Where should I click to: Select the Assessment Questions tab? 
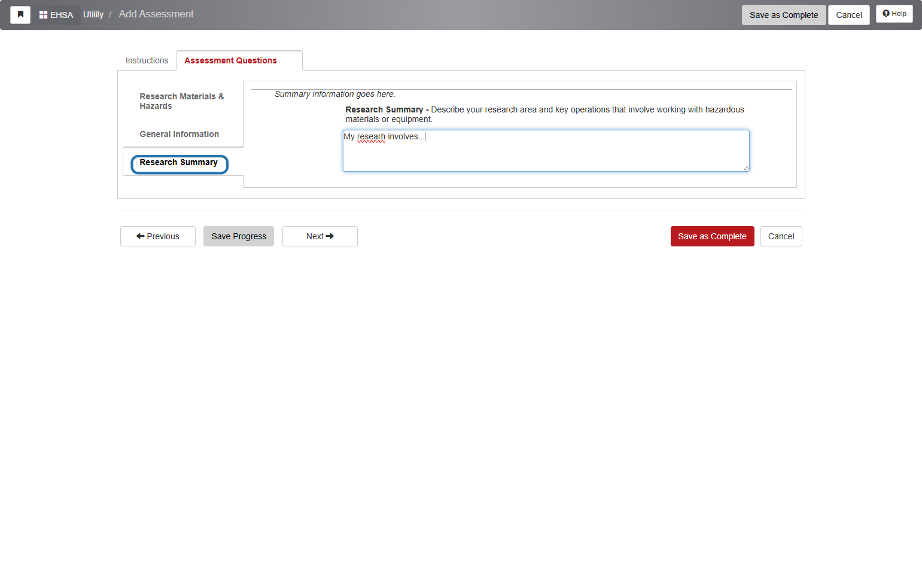coord(239,60)
